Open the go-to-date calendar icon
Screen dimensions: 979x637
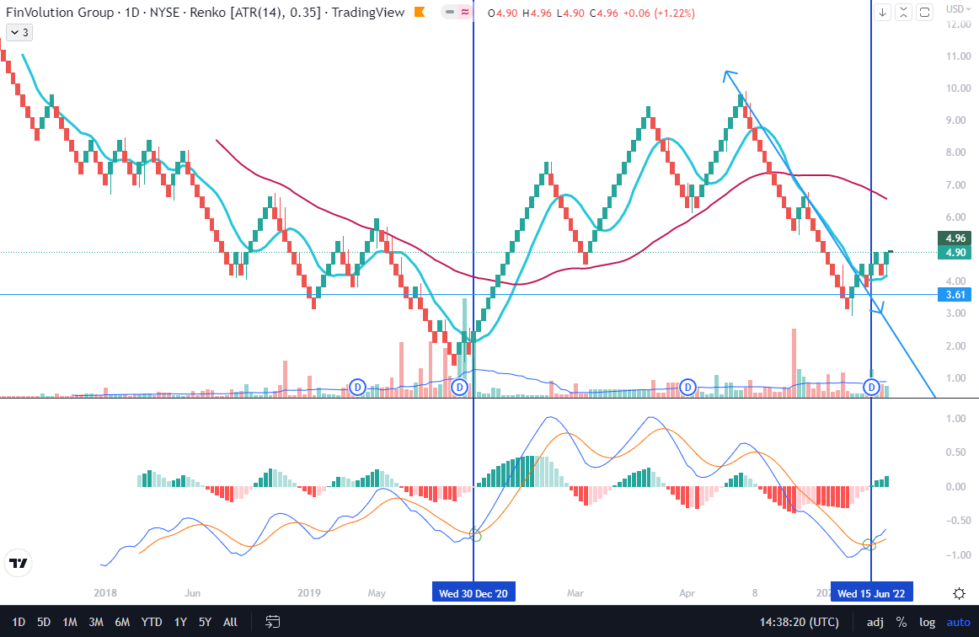272,621
